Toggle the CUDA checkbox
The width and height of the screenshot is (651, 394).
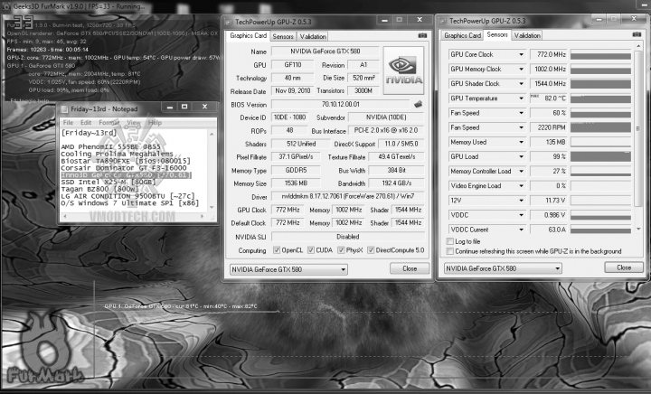pos(310,250)
